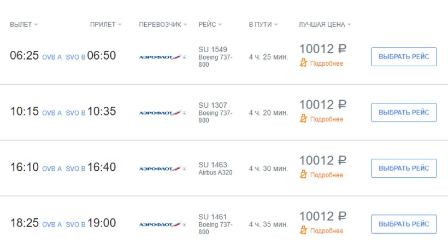Click the no-baggage icon for flight SU 1463
This screenshot has width=448, height=249.
tap(304, 175)
